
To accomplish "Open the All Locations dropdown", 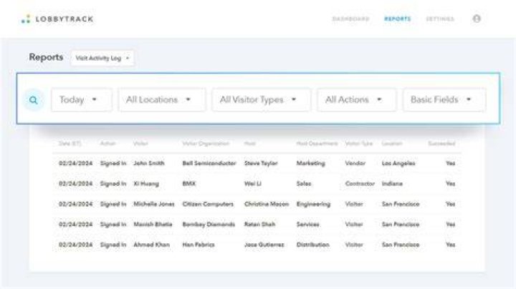I will (162, 99).
